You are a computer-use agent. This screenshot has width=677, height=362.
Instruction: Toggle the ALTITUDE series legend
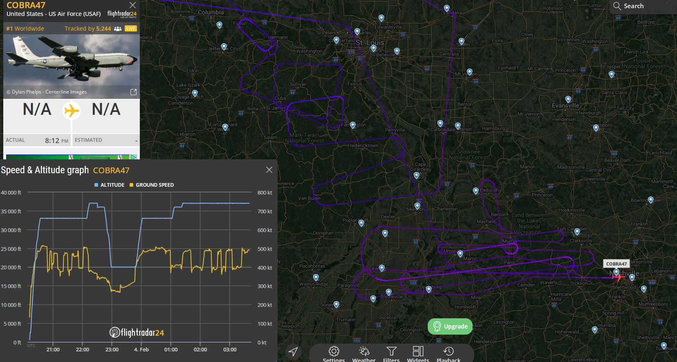click(110, 185)
